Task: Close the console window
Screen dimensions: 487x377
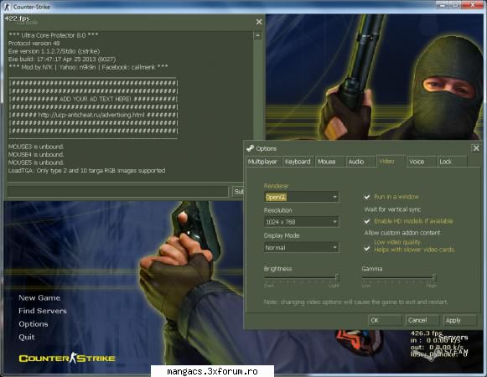Action: pyautogui.click(x=259, y=22)
